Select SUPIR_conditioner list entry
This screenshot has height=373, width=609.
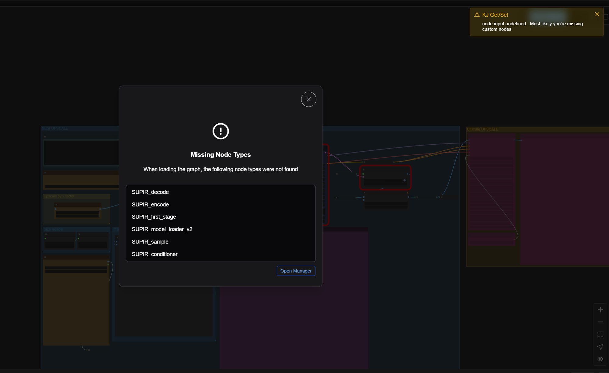pos(154,254)
